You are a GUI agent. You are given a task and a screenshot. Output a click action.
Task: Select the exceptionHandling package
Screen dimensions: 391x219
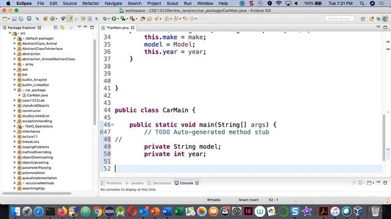[x=37, y=121]
